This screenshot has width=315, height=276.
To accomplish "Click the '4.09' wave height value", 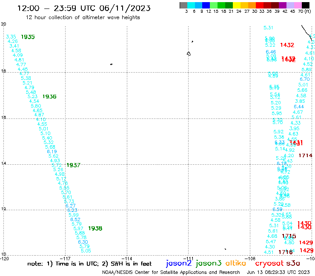I will (18, 55).
